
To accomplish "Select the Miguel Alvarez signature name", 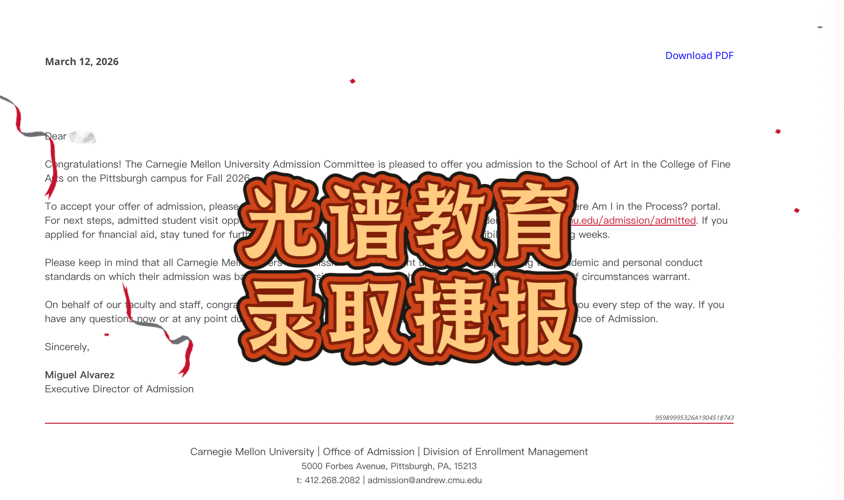I will [80, 375].
